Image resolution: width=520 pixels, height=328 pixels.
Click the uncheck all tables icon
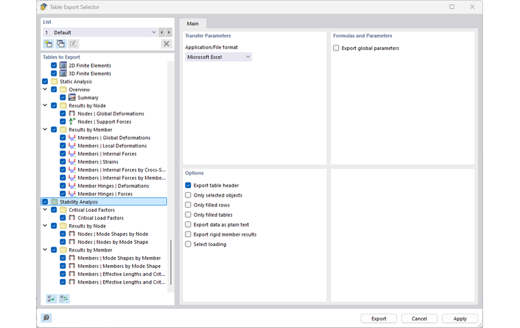point(64,299)
